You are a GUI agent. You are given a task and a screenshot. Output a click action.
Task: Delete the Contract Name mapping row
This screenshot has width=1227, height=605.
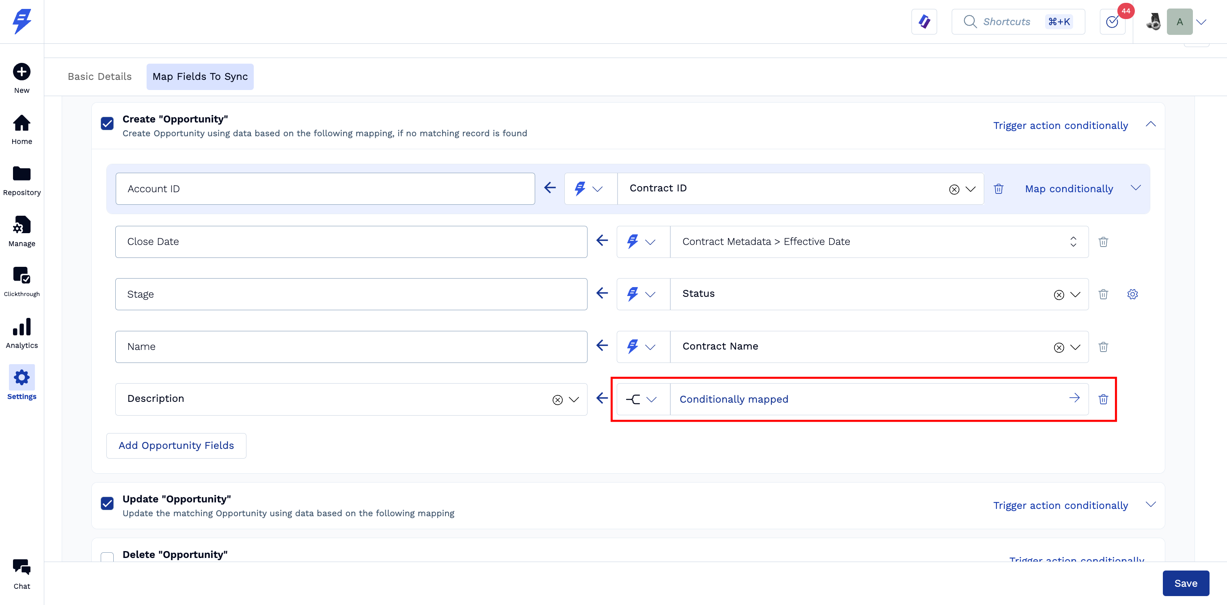point(1103,347)
